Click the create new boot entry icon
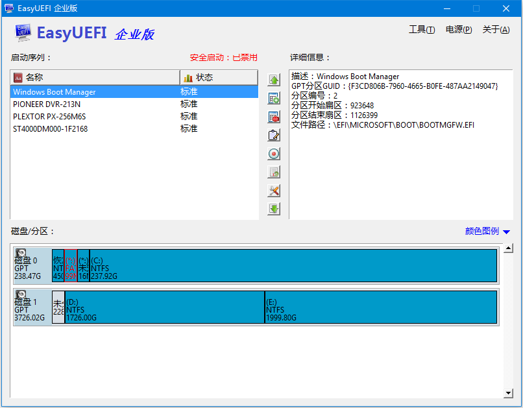Screen dimensions: 523x408 click(274, 99)
